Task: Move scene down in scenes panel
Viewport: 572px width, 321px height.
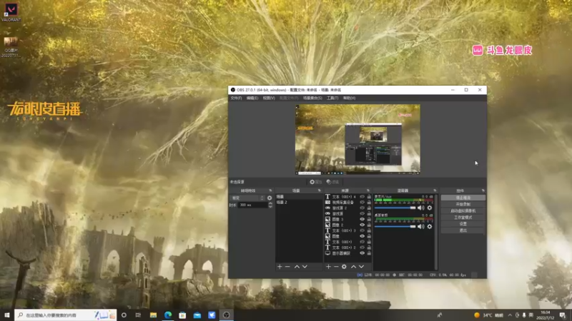Action: click(305, 267)
